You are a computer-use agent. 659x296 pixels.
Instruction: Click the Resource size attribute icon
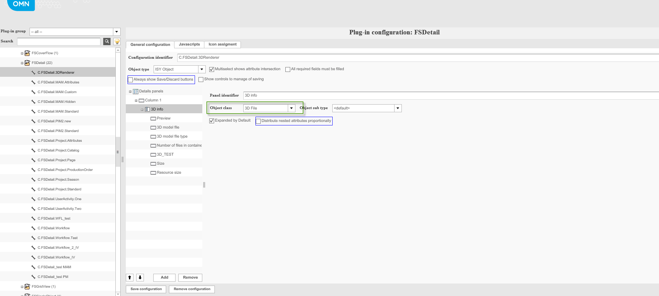153,173
